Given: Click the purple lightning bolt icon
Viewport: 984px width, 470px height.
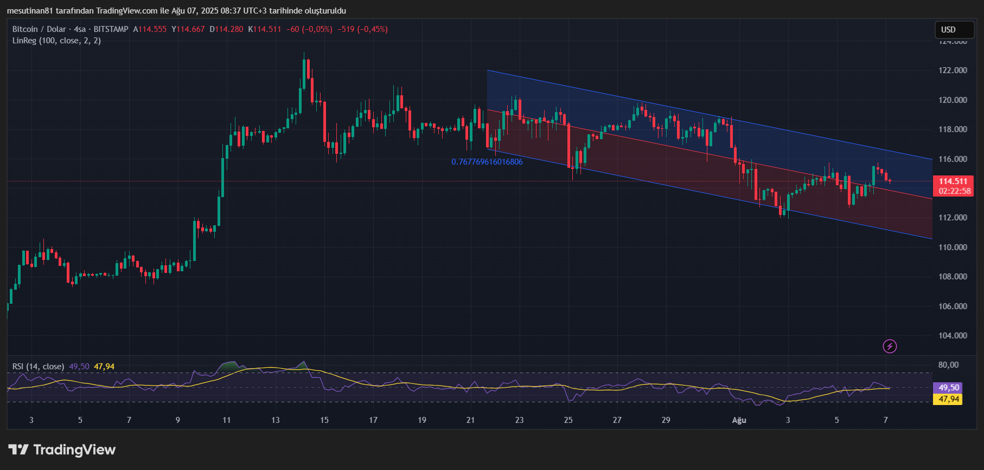Looking at the screenshot, I should 890,346.
